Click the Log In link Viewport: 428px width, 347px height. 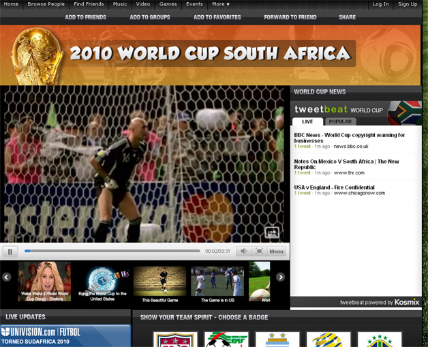[x=380, y=4]
